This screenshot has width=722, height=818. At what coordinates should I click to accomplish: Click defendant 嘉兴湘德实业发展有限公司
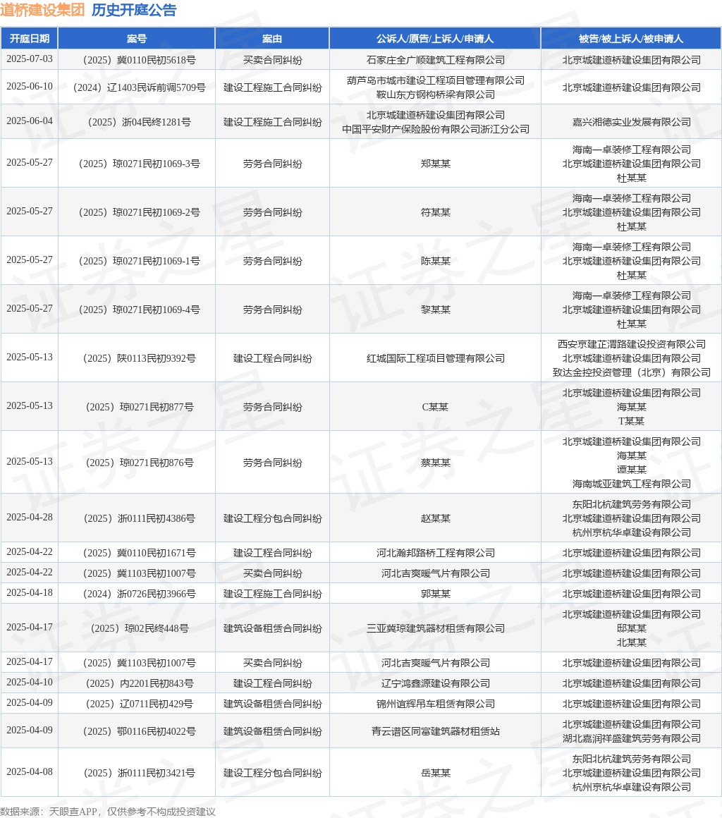[631, 122]
